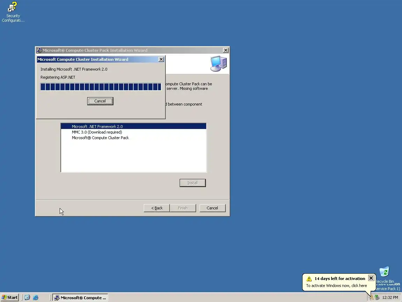Viewport: 402px width, 302px height.
Task: Open the Security Configuration desktop shortcut
Action: pyautogui.click(x=13, y=12)
